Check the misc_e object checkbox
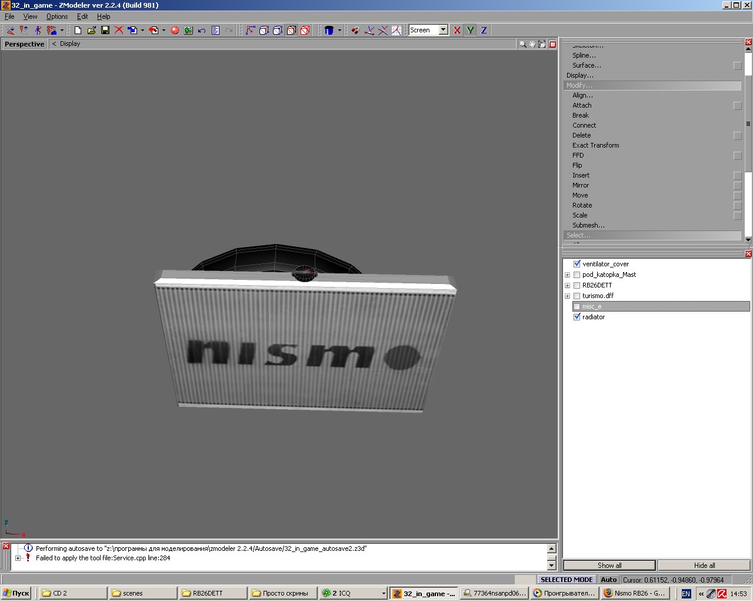The width and height of the screenshot is (753, 602). 577,306
